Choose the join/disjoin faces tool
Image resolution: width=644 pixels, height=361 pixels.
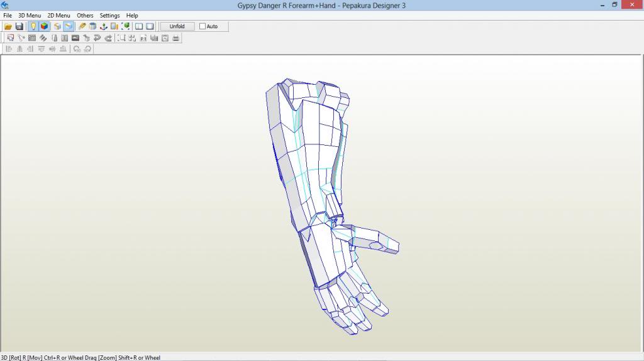(21, 38)
